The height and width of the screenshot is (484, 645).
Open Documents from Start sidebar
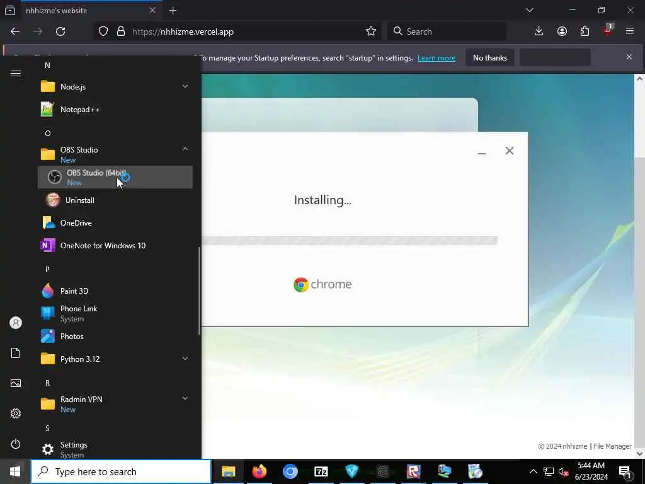tap(16, 353)
